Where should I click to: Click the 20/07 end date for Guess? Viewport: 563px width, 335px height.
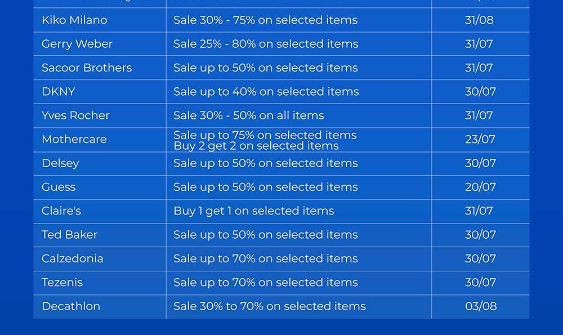(480, 187)
